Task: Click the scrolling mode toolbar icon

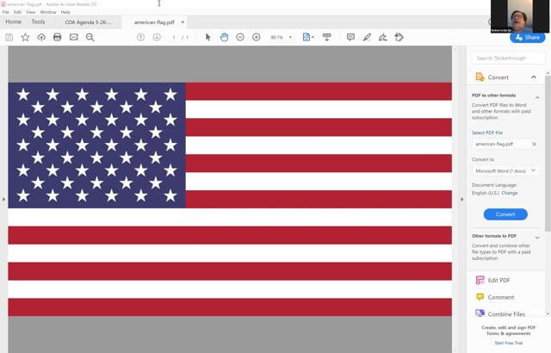Action: [327, 37]
